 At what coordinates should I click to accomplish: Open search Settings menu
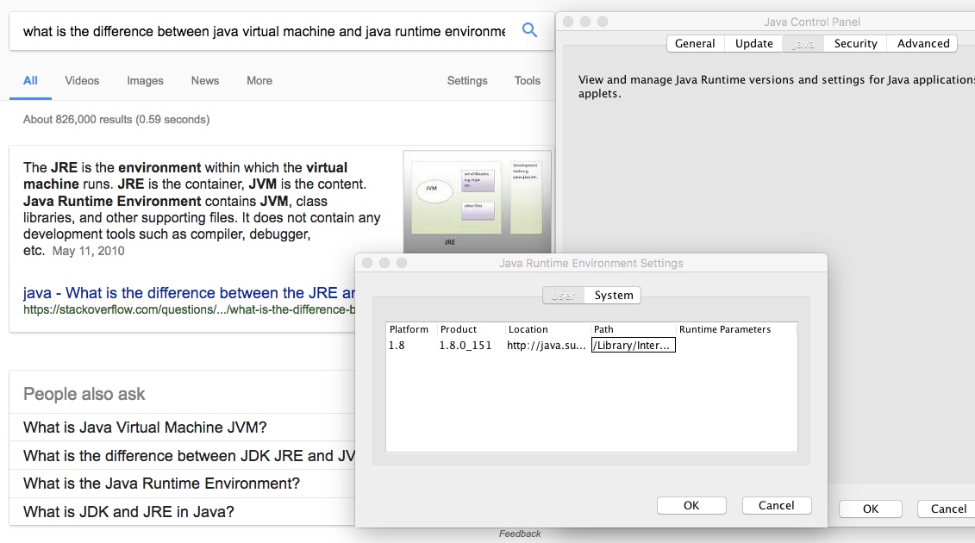click(467, 80)
